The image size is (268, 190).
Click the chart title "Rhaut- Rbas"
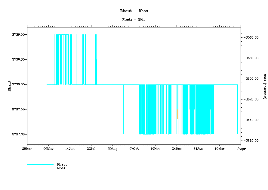pyautogui.click(x=134, y=11)
